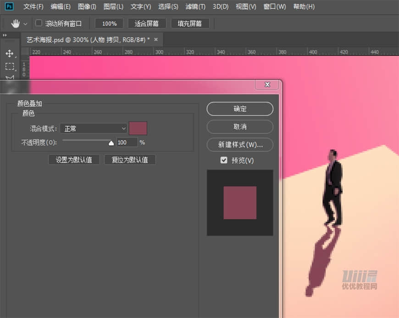Click the 适合屏幕 fit screen button

147,23
